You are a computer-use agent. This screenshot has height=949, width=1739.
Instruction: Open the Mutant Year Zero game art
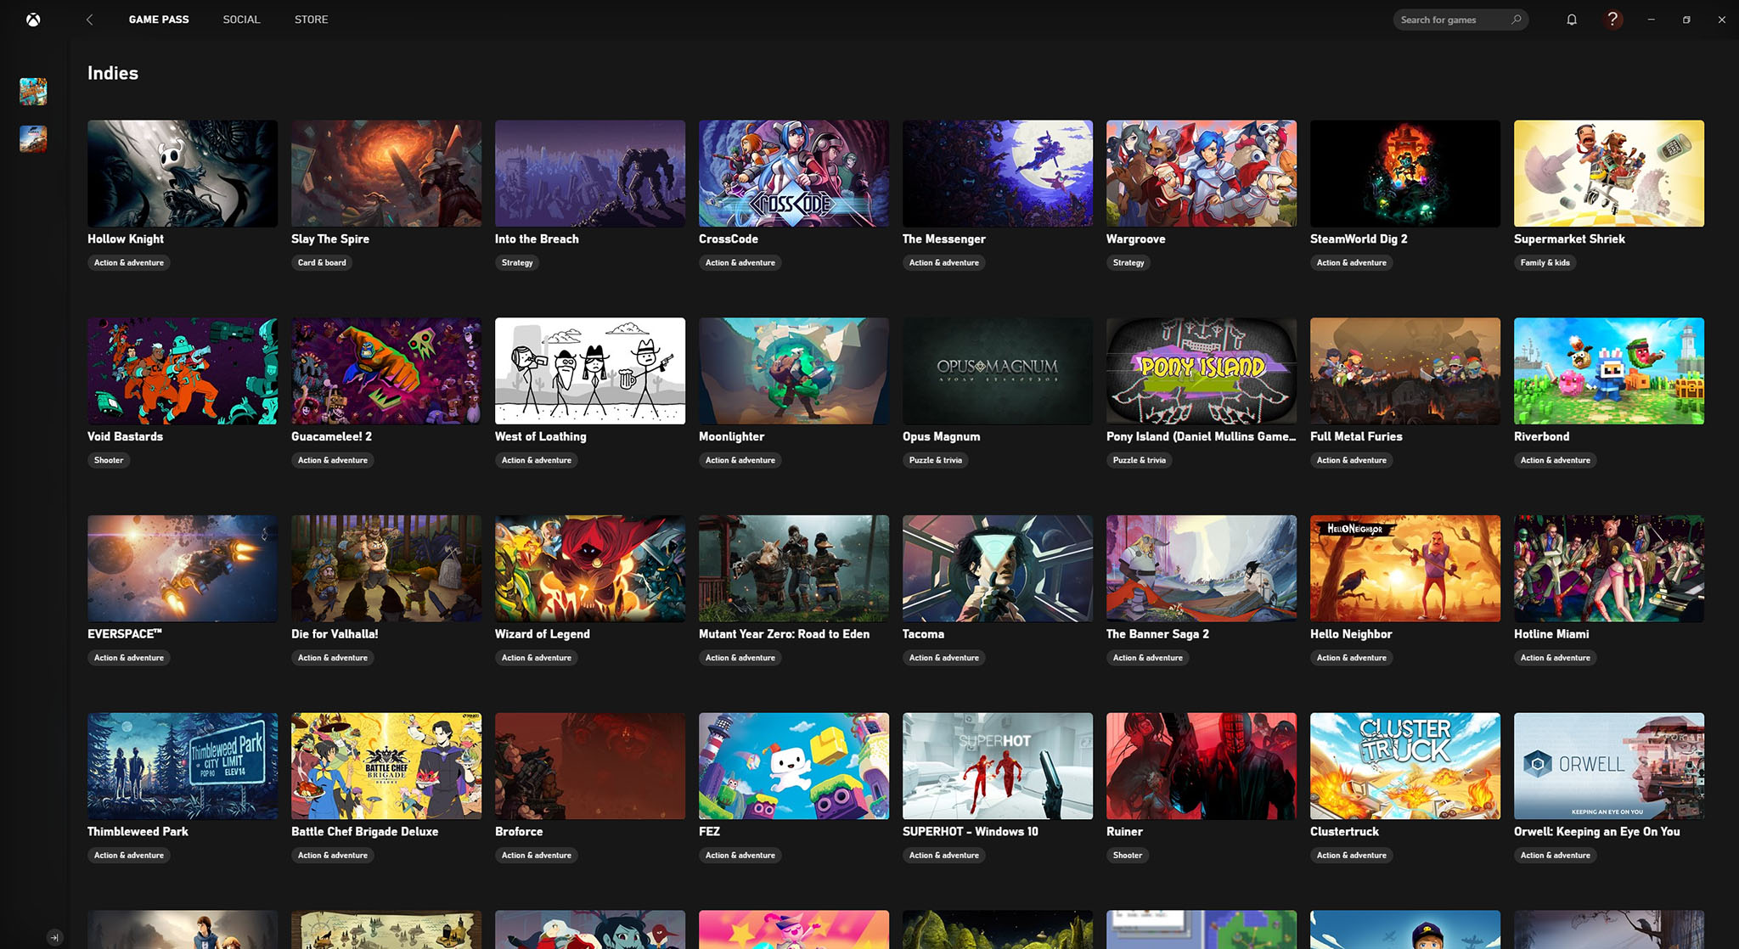click(794, 569)
